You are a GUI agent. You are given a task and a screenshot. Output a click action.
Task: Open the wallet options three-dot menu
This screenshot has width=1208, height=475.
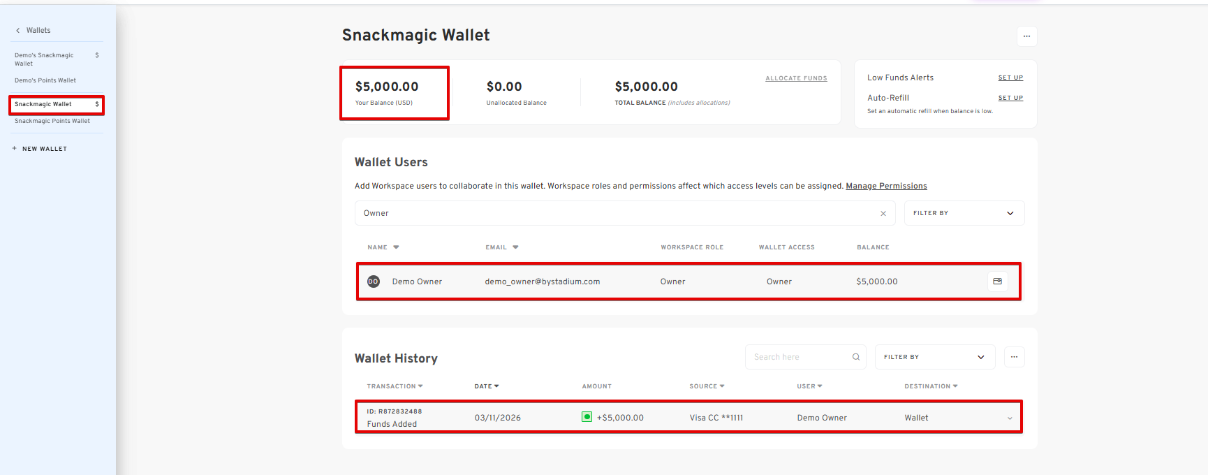pyautogui.click(x=1026, y=36)
